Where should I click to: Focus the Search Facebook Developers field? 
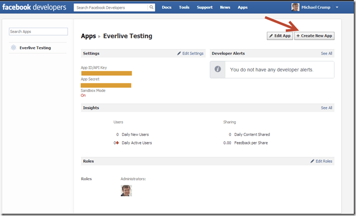111,8
